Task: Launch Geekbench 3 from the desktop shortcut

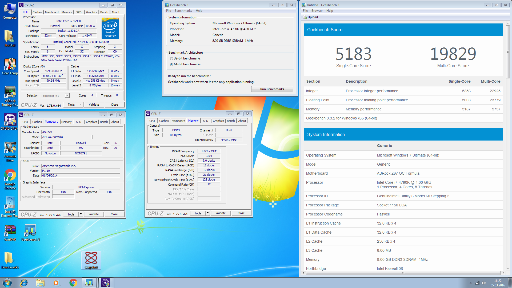Action: coord(30,233)
